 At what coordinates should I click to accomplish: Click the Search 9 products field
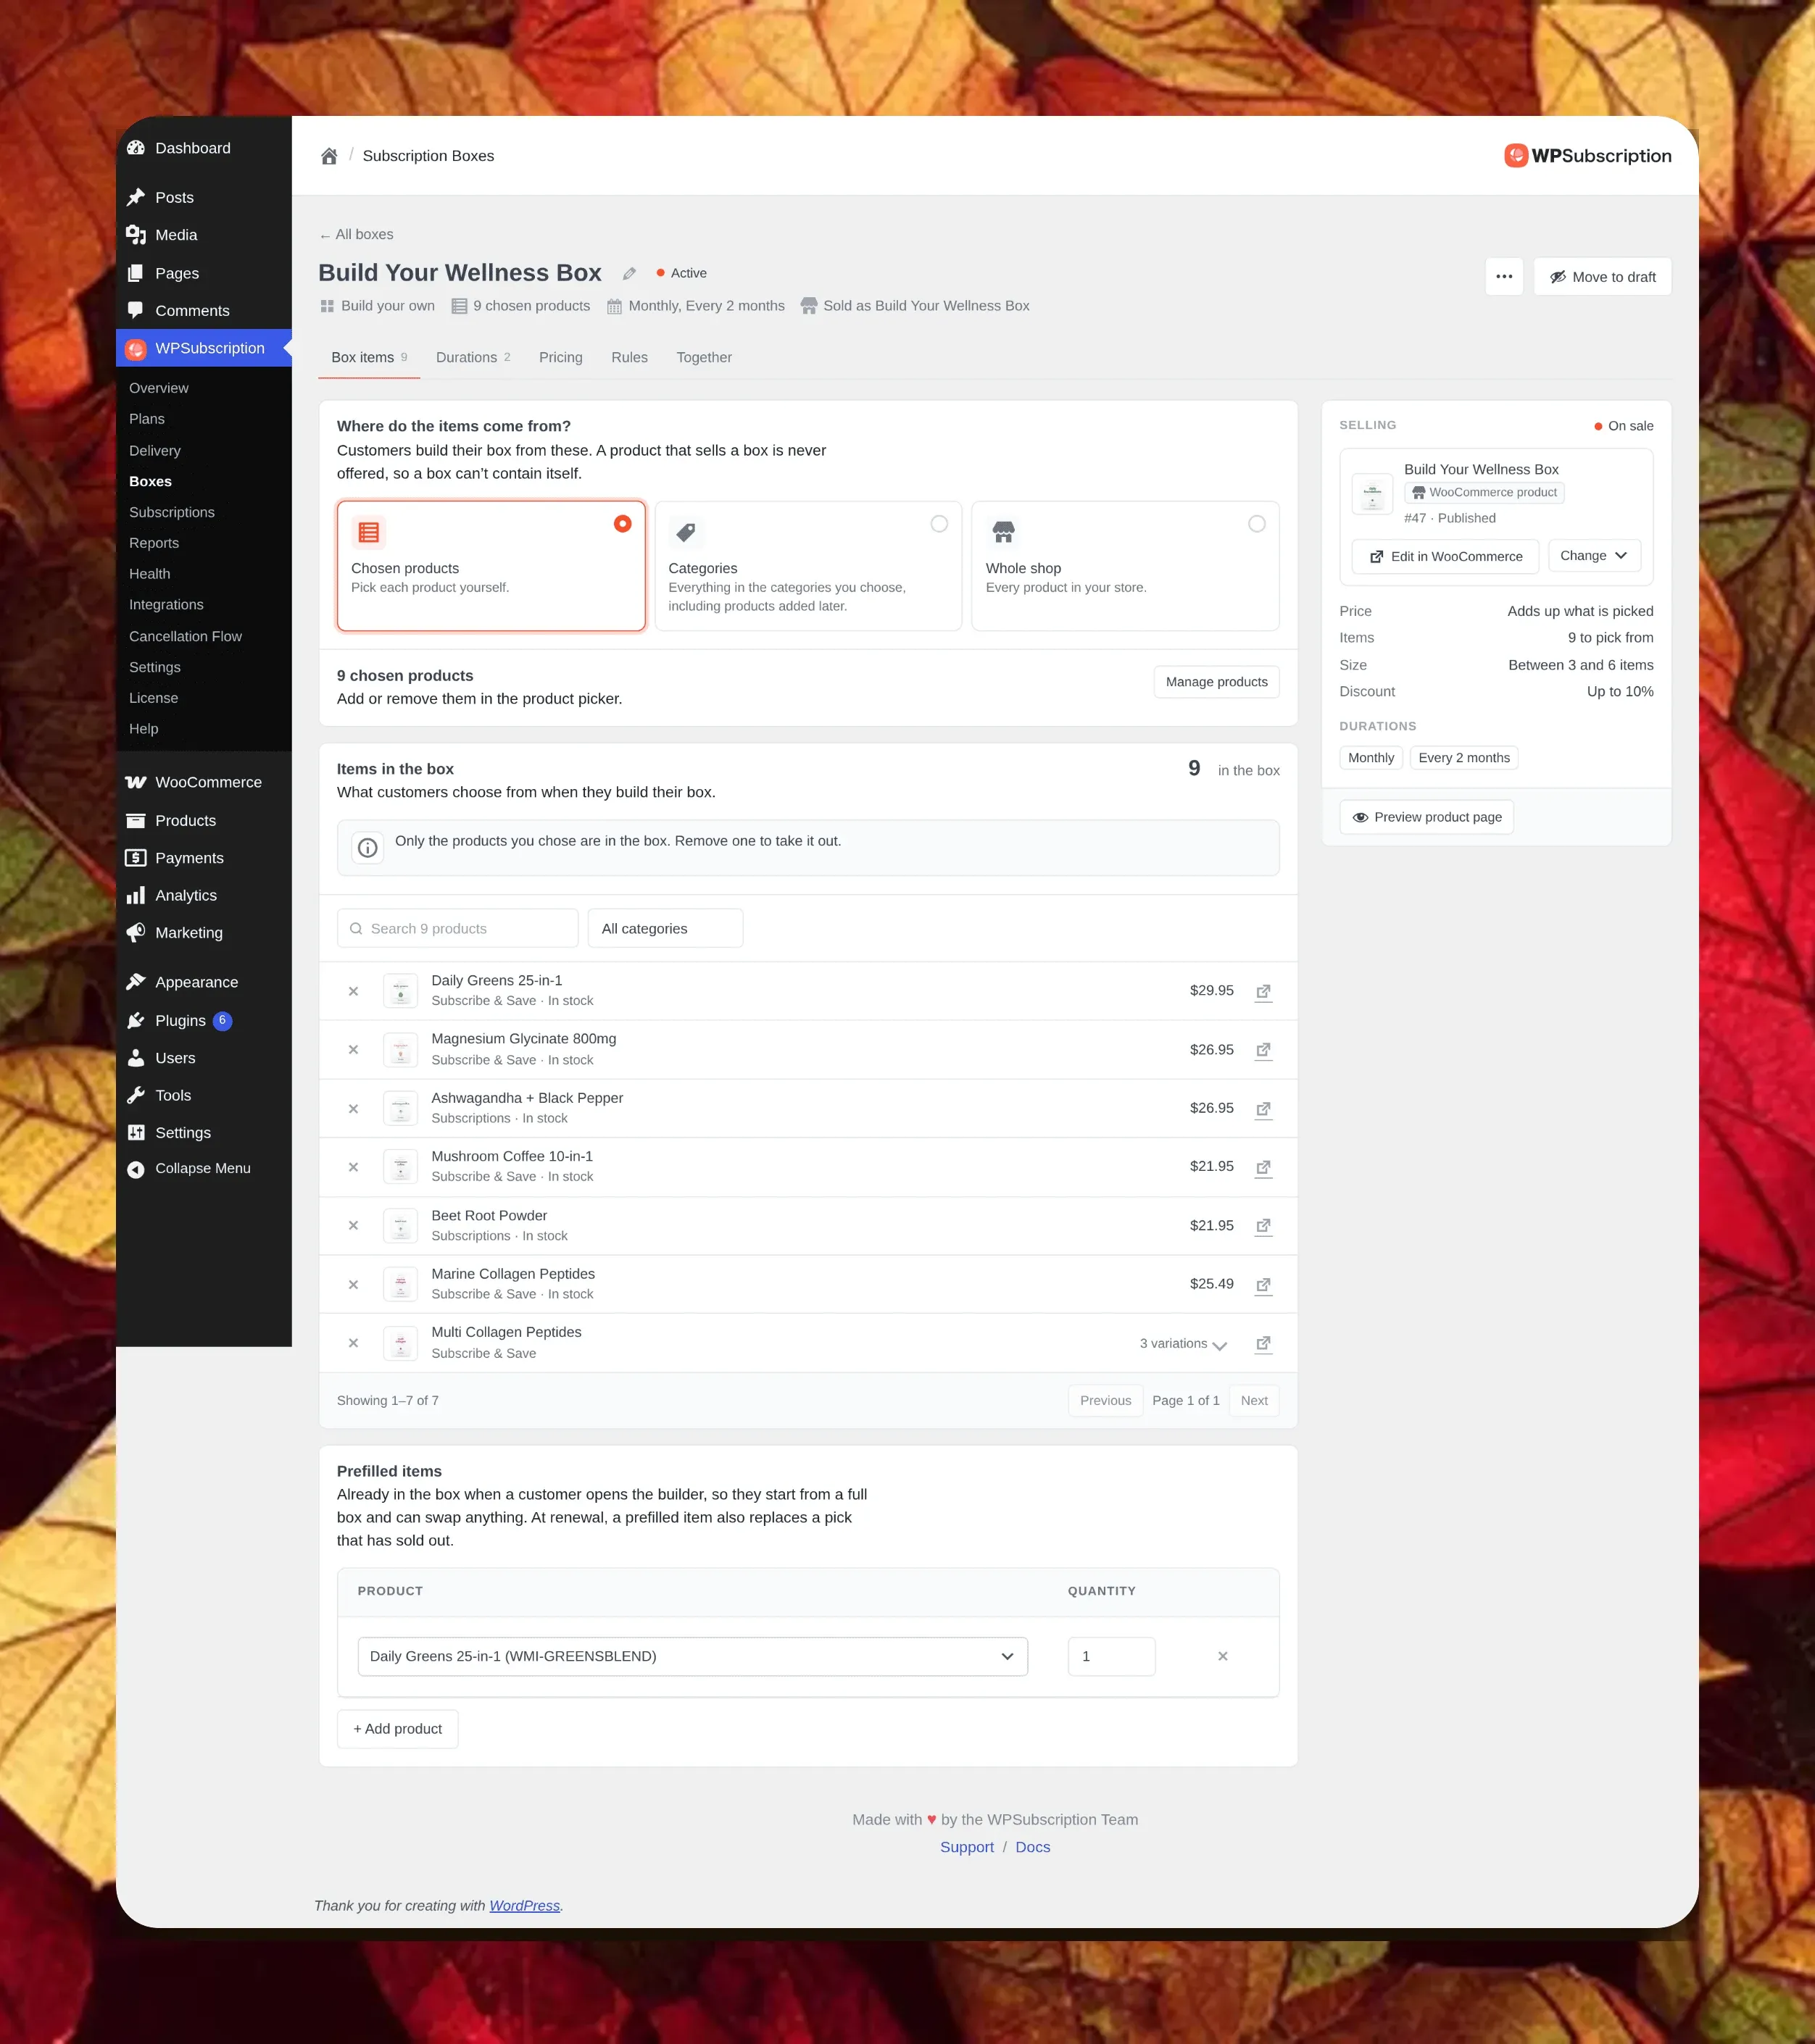click(x=457, y=928)
